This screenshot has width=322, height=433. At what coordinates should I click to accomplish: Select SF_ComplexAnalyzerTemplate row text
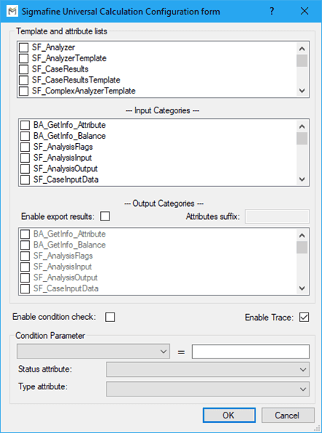(x=84, y=91)
